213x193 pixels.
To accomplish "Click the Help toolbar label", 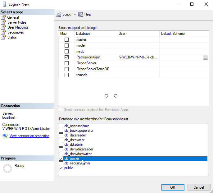I will pyautogui.click(x=88, y=14).
